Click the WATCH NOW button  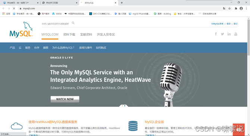tap(65, 99)
